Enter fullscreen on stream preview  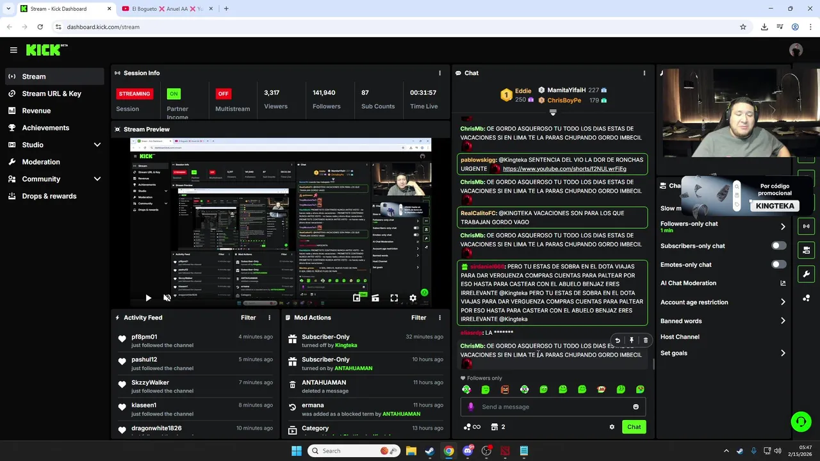[x=394, y=298]
